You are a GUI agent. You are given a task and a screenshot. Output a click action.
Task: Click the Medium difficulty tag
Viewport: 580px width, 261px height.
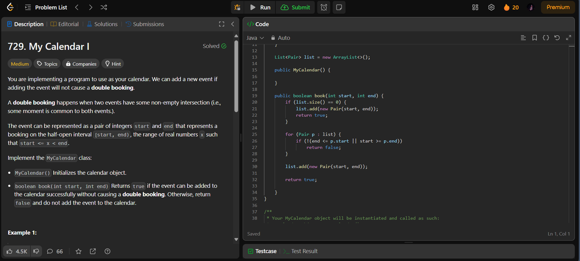[20, 64]
